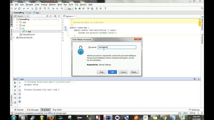Screen dimensions: 214x120
Task: Click the navigate Forward arrow icon
Action: 57,9
